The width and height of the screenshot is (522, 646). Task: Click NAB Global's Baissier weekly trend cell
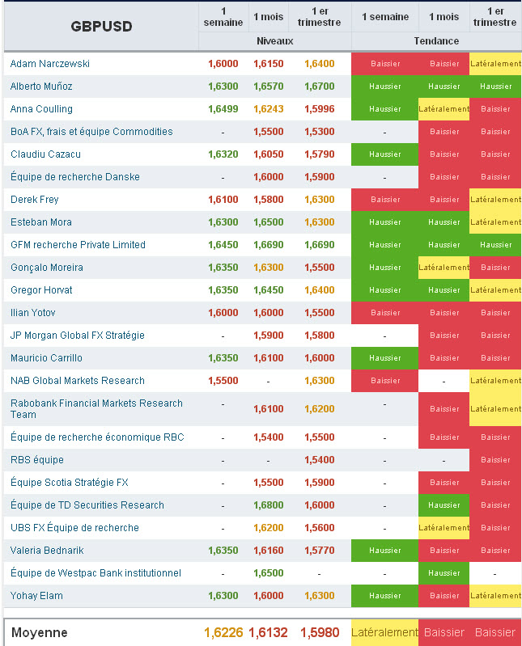(384, 381)
